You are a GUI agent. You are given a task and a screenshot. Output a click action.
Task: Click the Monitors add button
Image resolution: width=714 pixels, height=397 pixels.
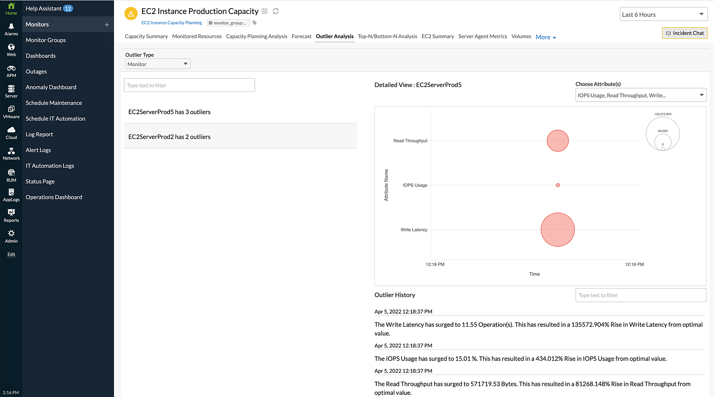(x=107, y=24)
